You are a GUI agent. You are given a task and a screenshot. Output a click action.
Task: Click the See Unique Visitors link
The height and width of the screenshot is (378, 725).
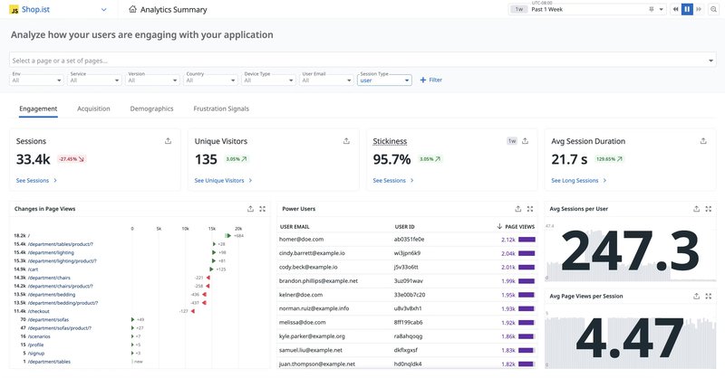[221, 181]
